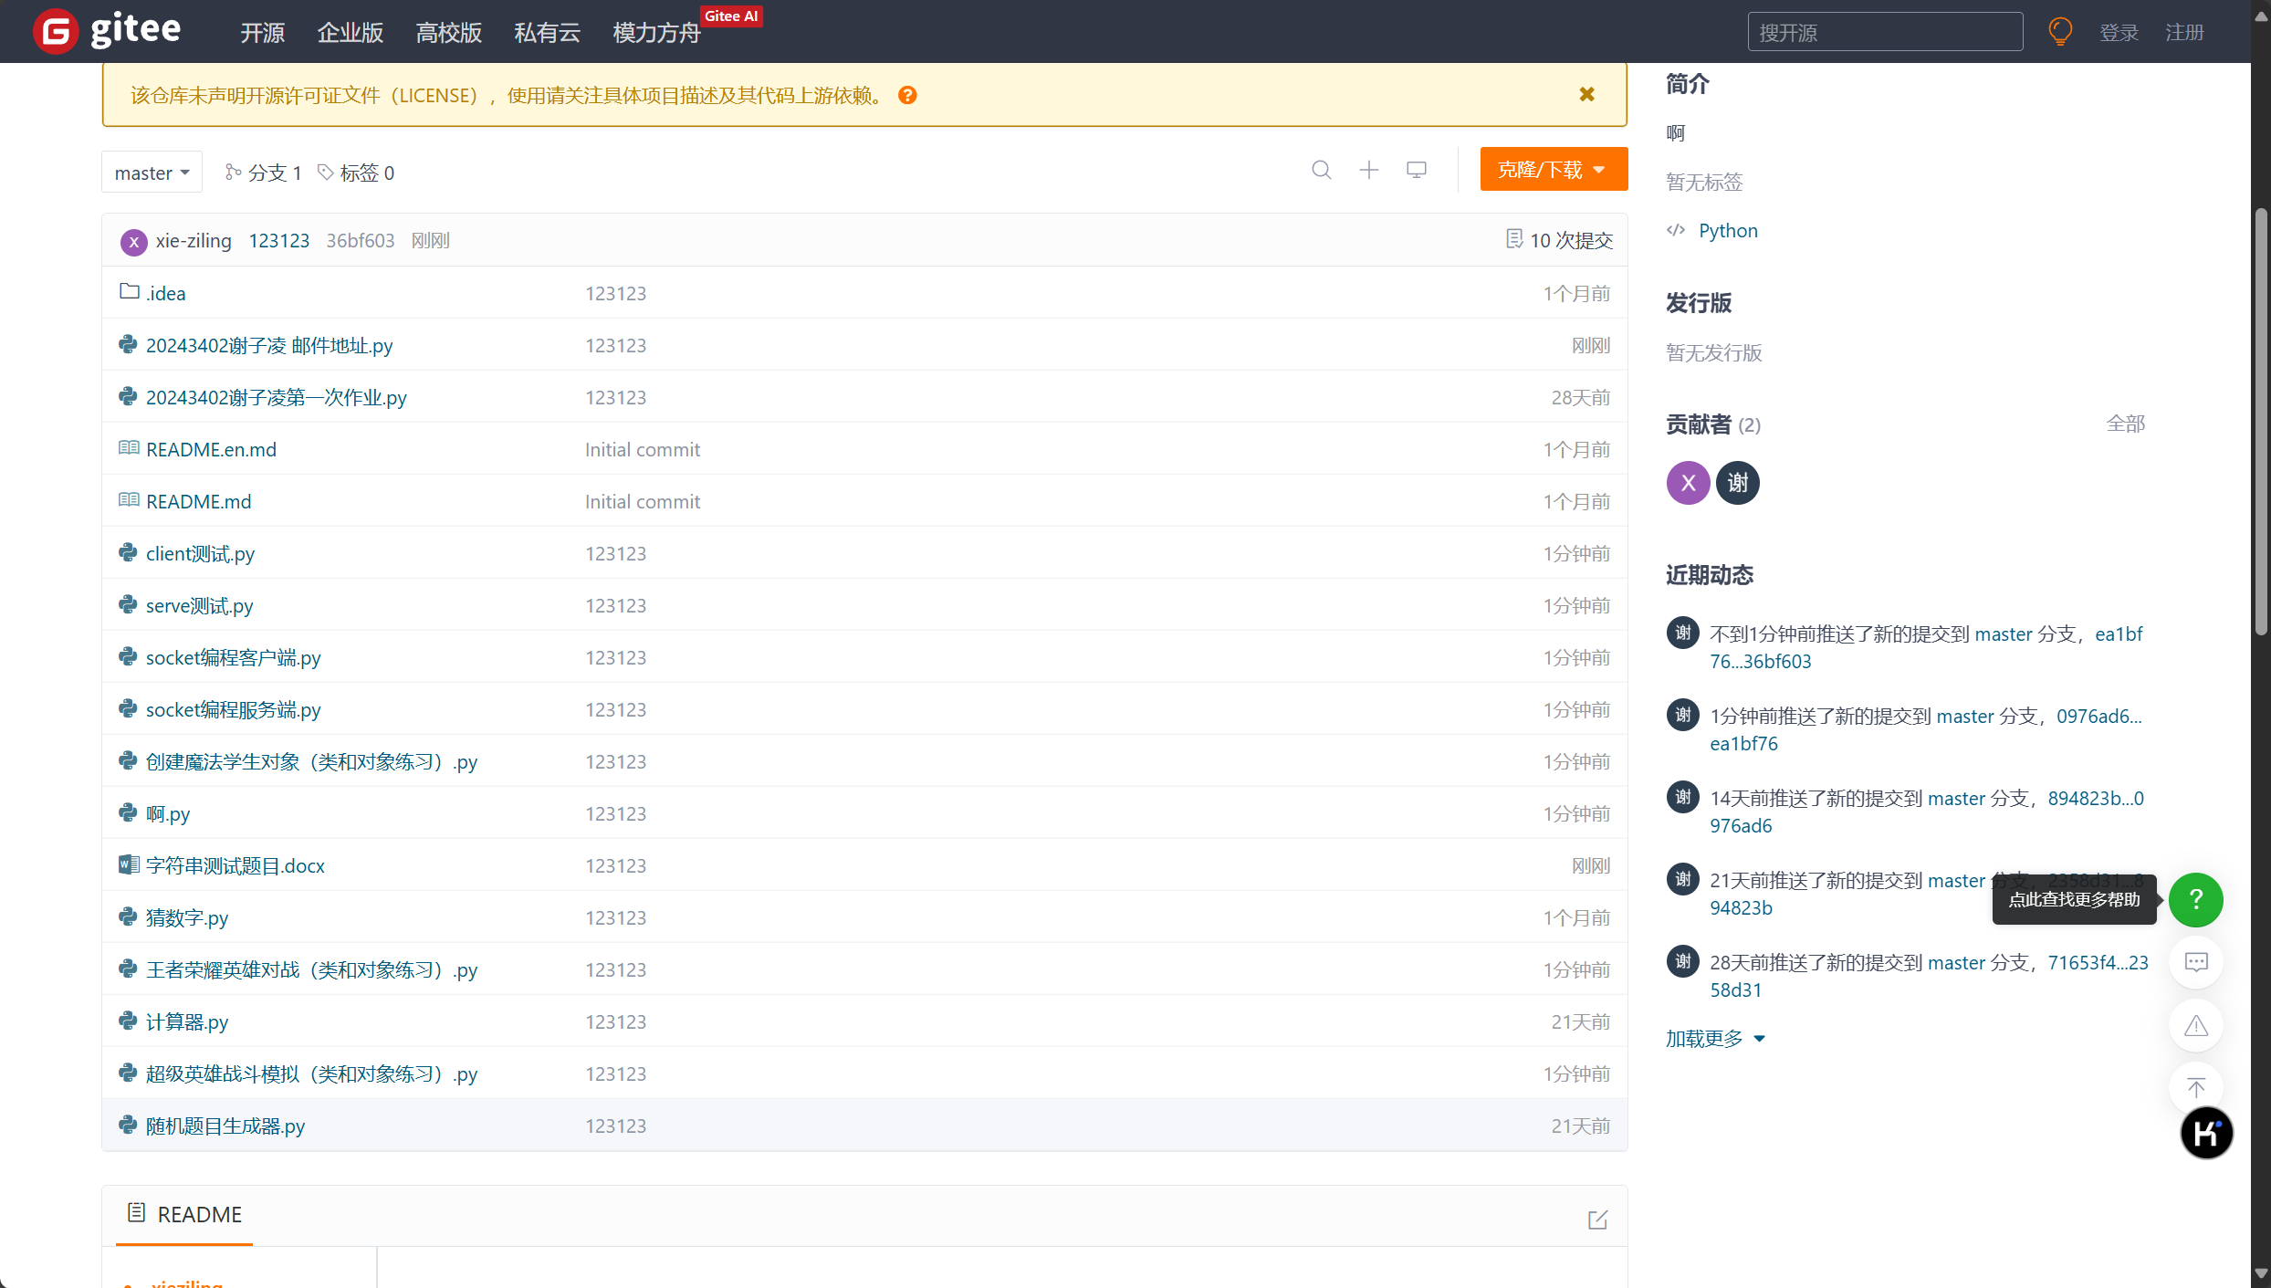Open the feedback chat bubble icon

coord(2195,962)
